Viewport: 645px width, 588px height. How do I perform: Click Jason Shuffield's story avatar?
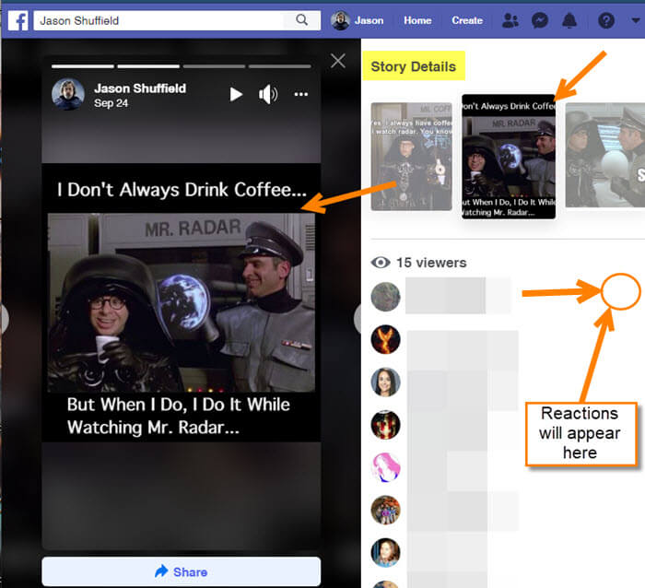[68, 94]
